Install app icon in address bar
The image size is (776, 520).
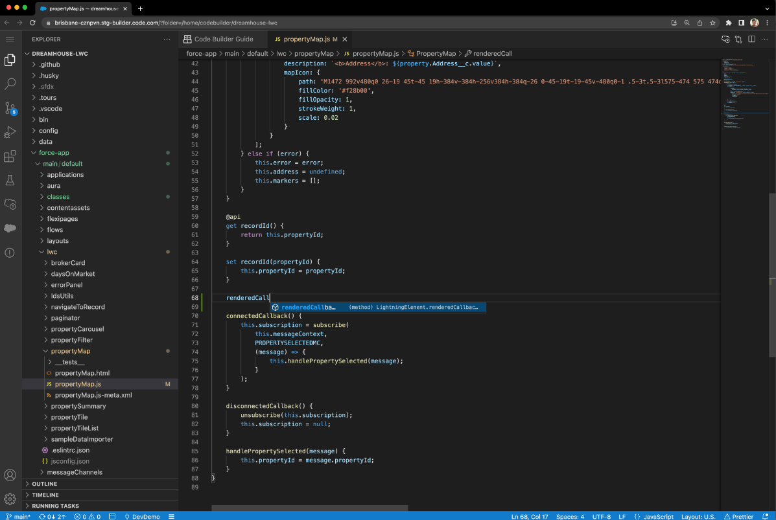coord(674,23)
